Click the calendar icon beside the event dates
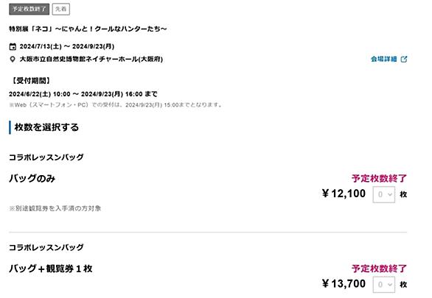Screen dimensions: 432x298 tap(13, 46)
